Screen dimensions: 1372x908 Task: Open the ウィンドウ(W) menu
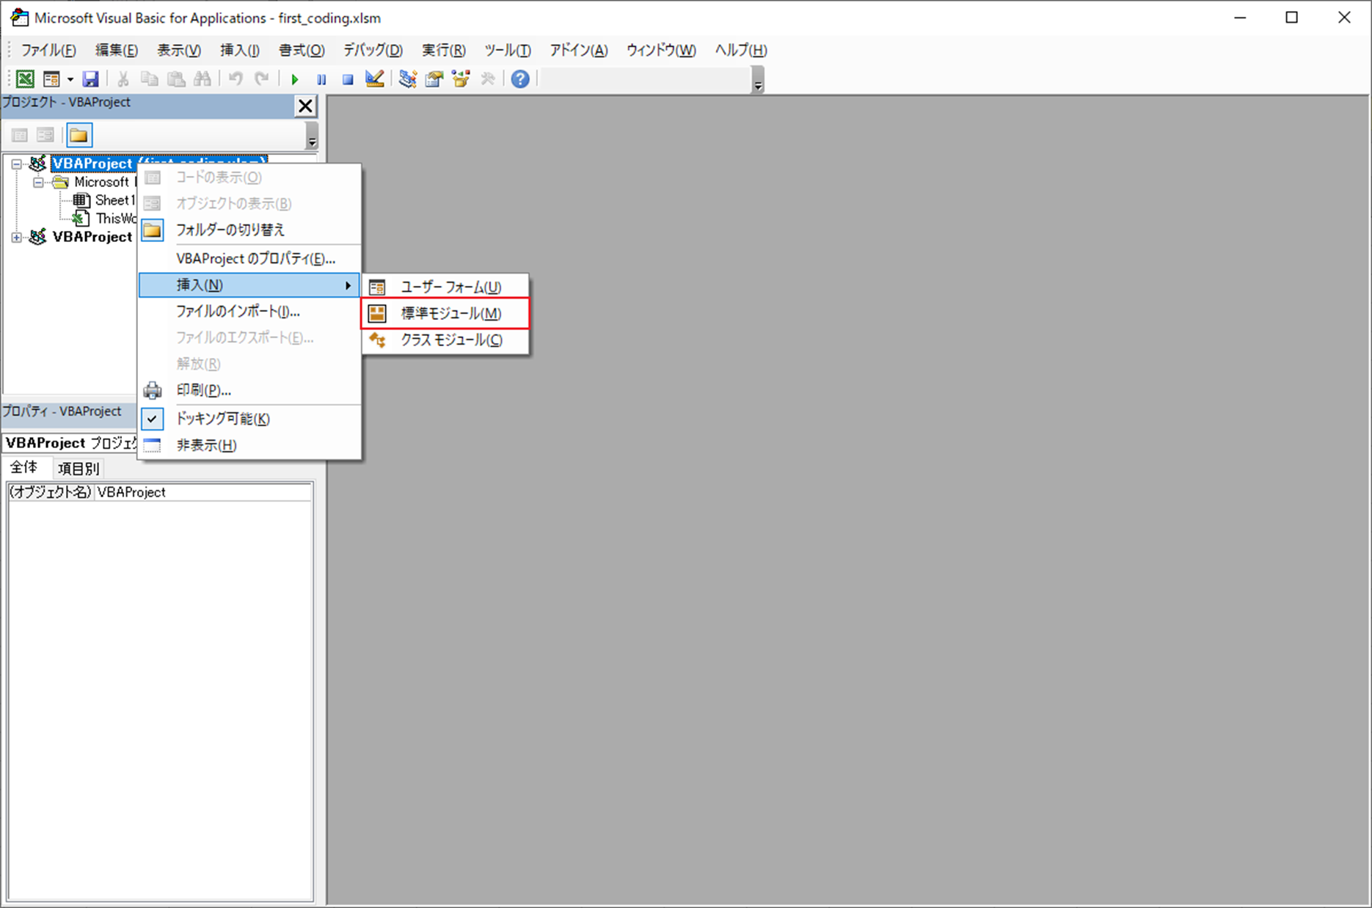click(661, 50)
